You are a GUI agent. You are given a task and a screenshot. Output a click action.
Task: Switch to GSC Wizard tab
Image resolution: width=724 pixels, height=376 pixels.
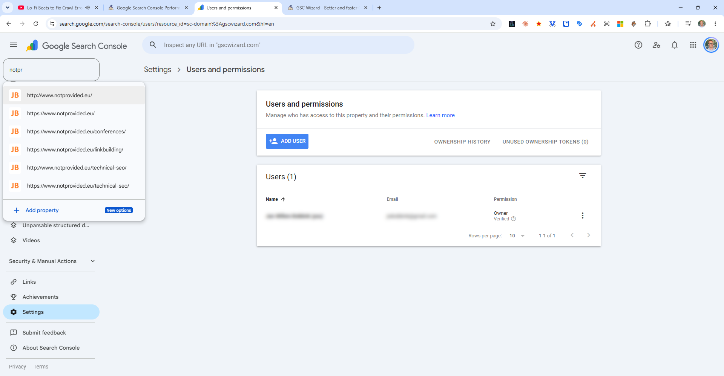(x=327, y=8)
